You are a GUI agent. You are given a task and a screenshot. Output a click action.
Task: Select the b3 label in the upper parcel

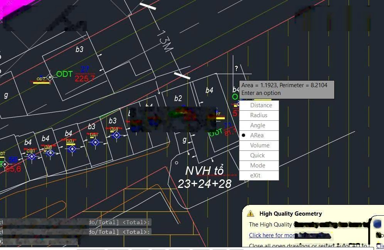(79, 49)
